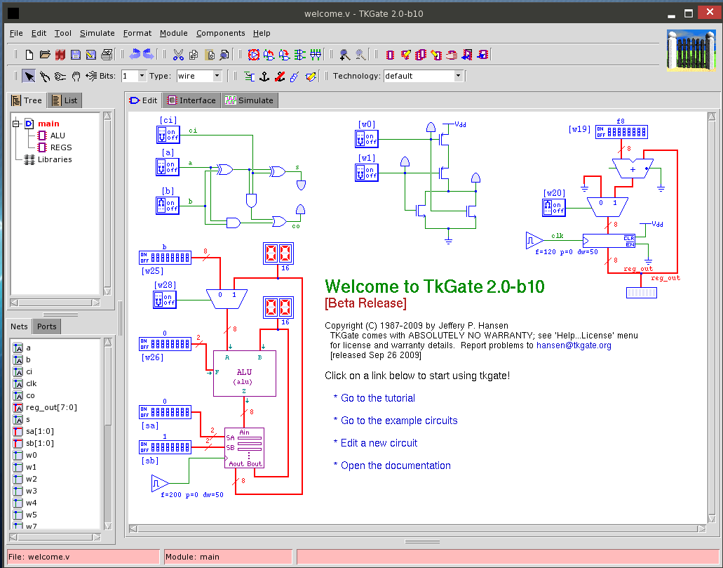The width and height of the screenshot is (723, 568).
Task: Switch to the Ports tab
Action: (46, 326)
